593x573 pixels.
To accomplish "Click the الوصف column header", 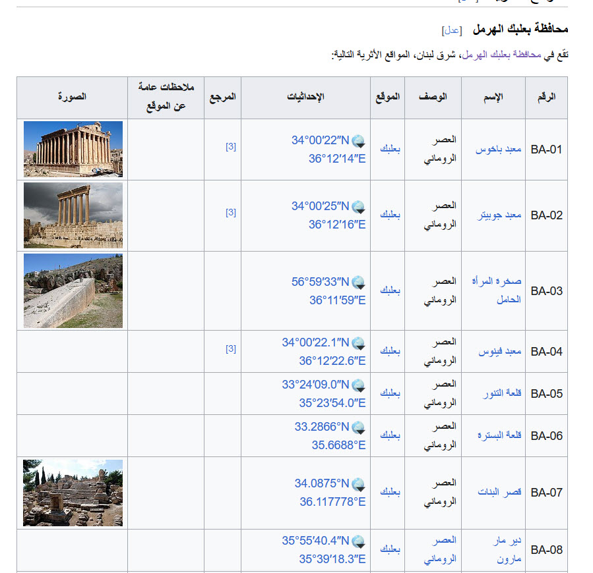I will coord(433,97).
